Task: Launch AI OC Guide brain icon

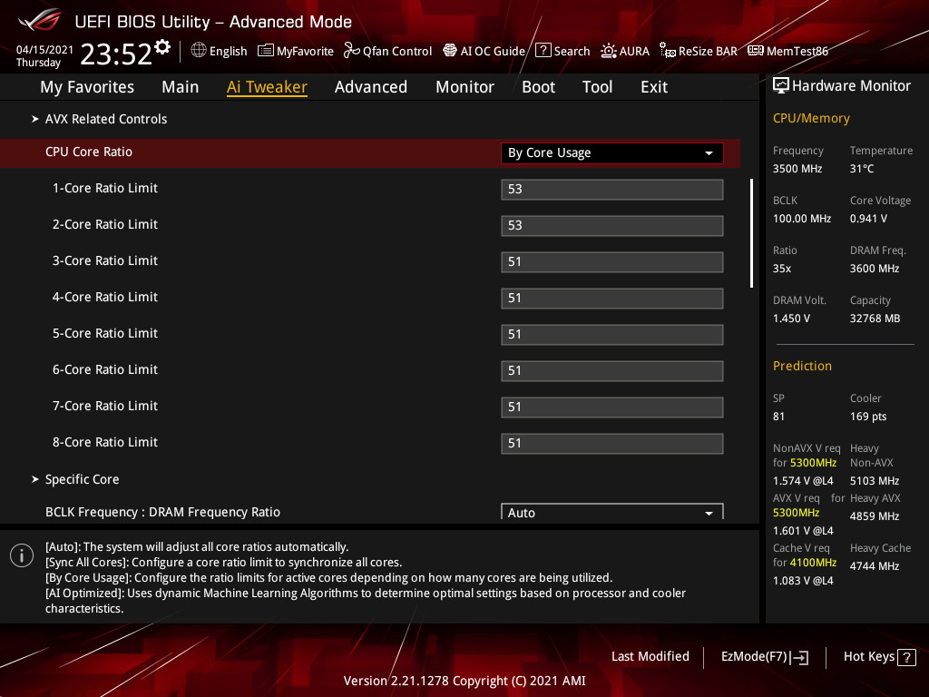Action: coord(450,51)
